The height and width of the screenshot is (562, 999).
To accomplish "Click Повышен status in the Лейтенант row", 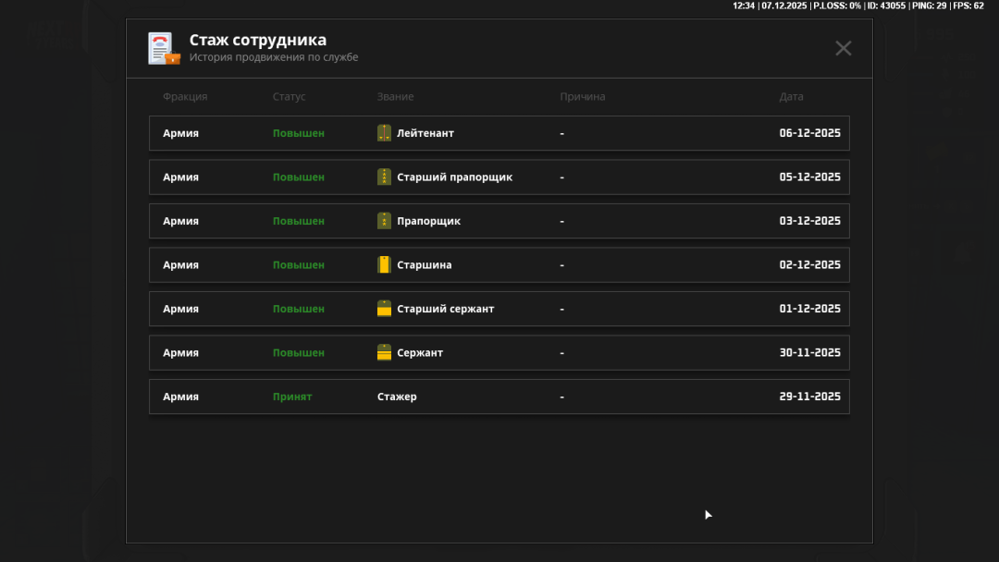I will (298, 133).
